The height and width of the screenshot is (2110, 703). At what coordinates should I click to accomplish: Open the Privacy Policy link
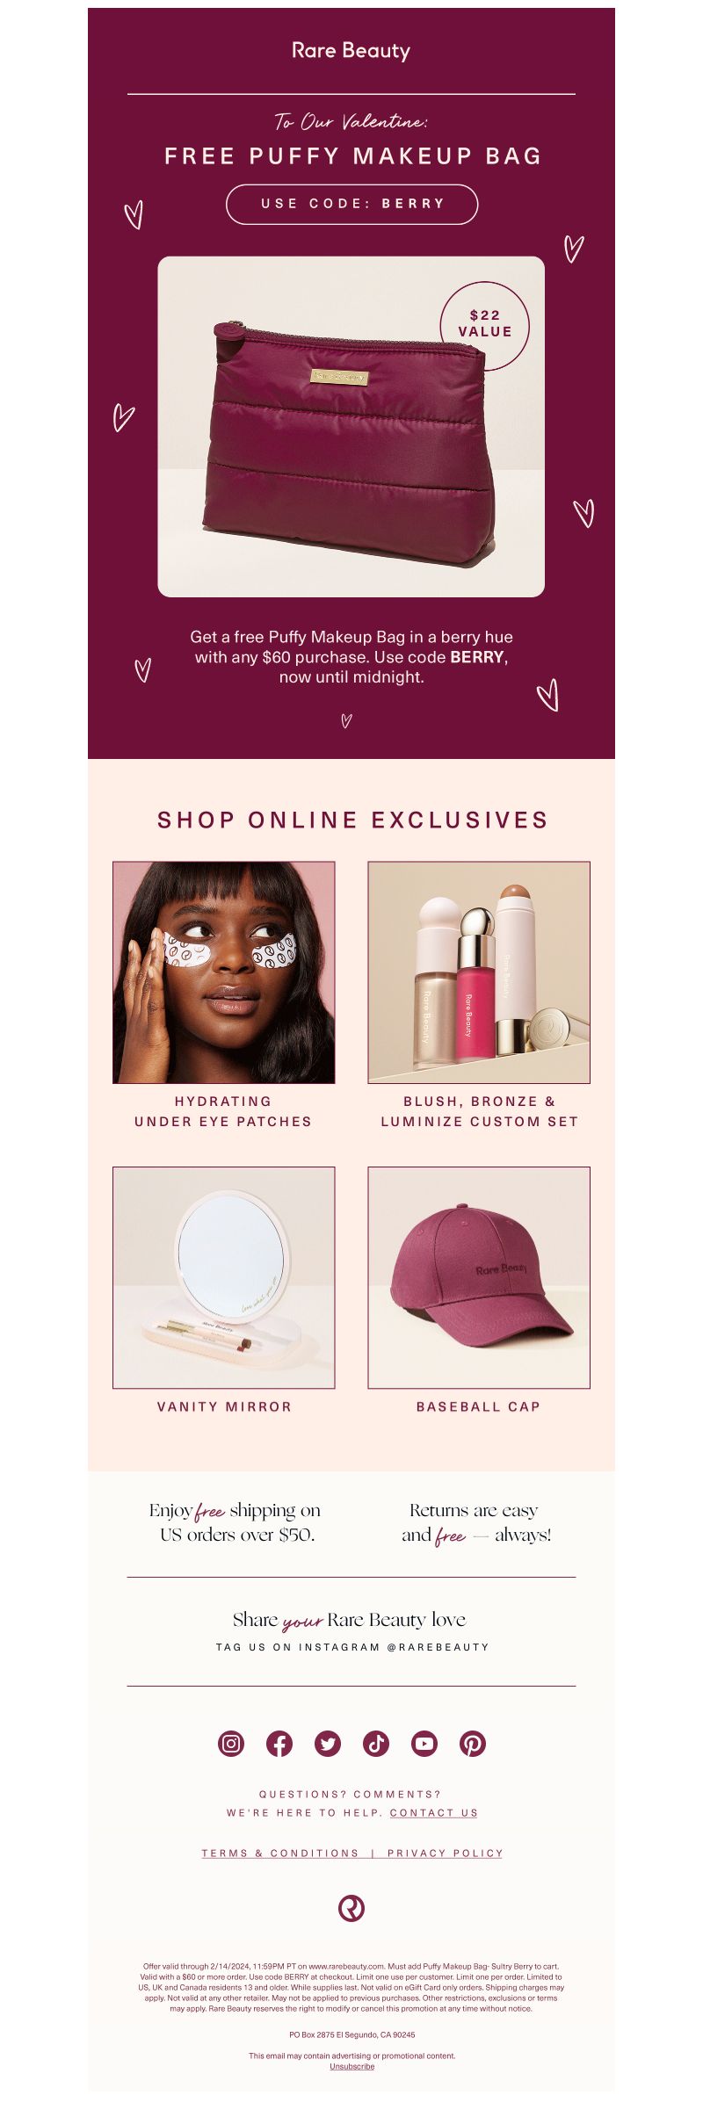[446, 1853]
